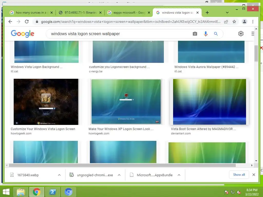This screenshot has width=263, height=197.
Task: Open new tab with plus button
Action: click(207, 13)
